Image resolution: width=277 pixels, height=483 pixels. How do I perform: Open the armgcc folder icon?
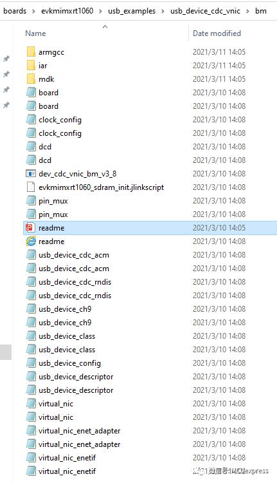[31, 52]
